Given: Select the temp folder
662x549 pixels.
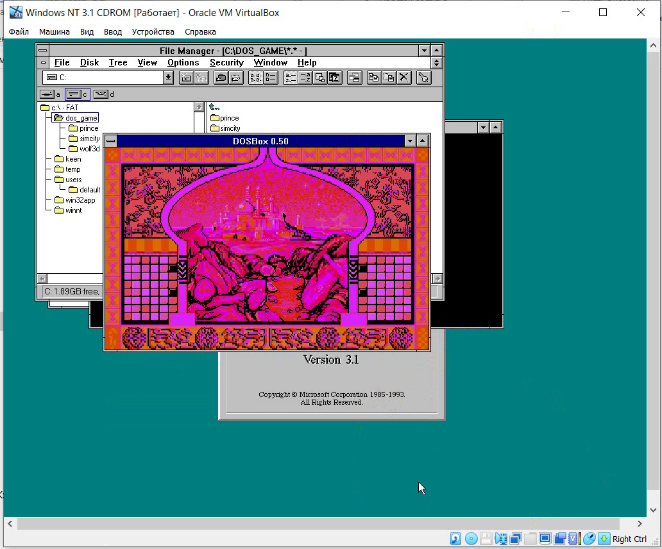Looking at the screenshot, I should (x=67, y=169).
